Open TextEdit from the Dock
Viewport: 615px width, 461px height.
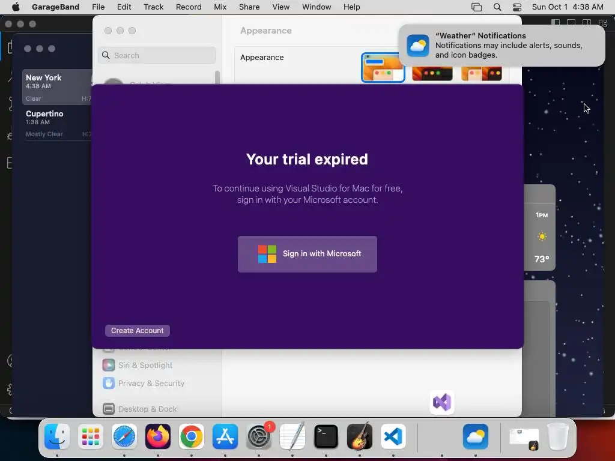point(292,436)
